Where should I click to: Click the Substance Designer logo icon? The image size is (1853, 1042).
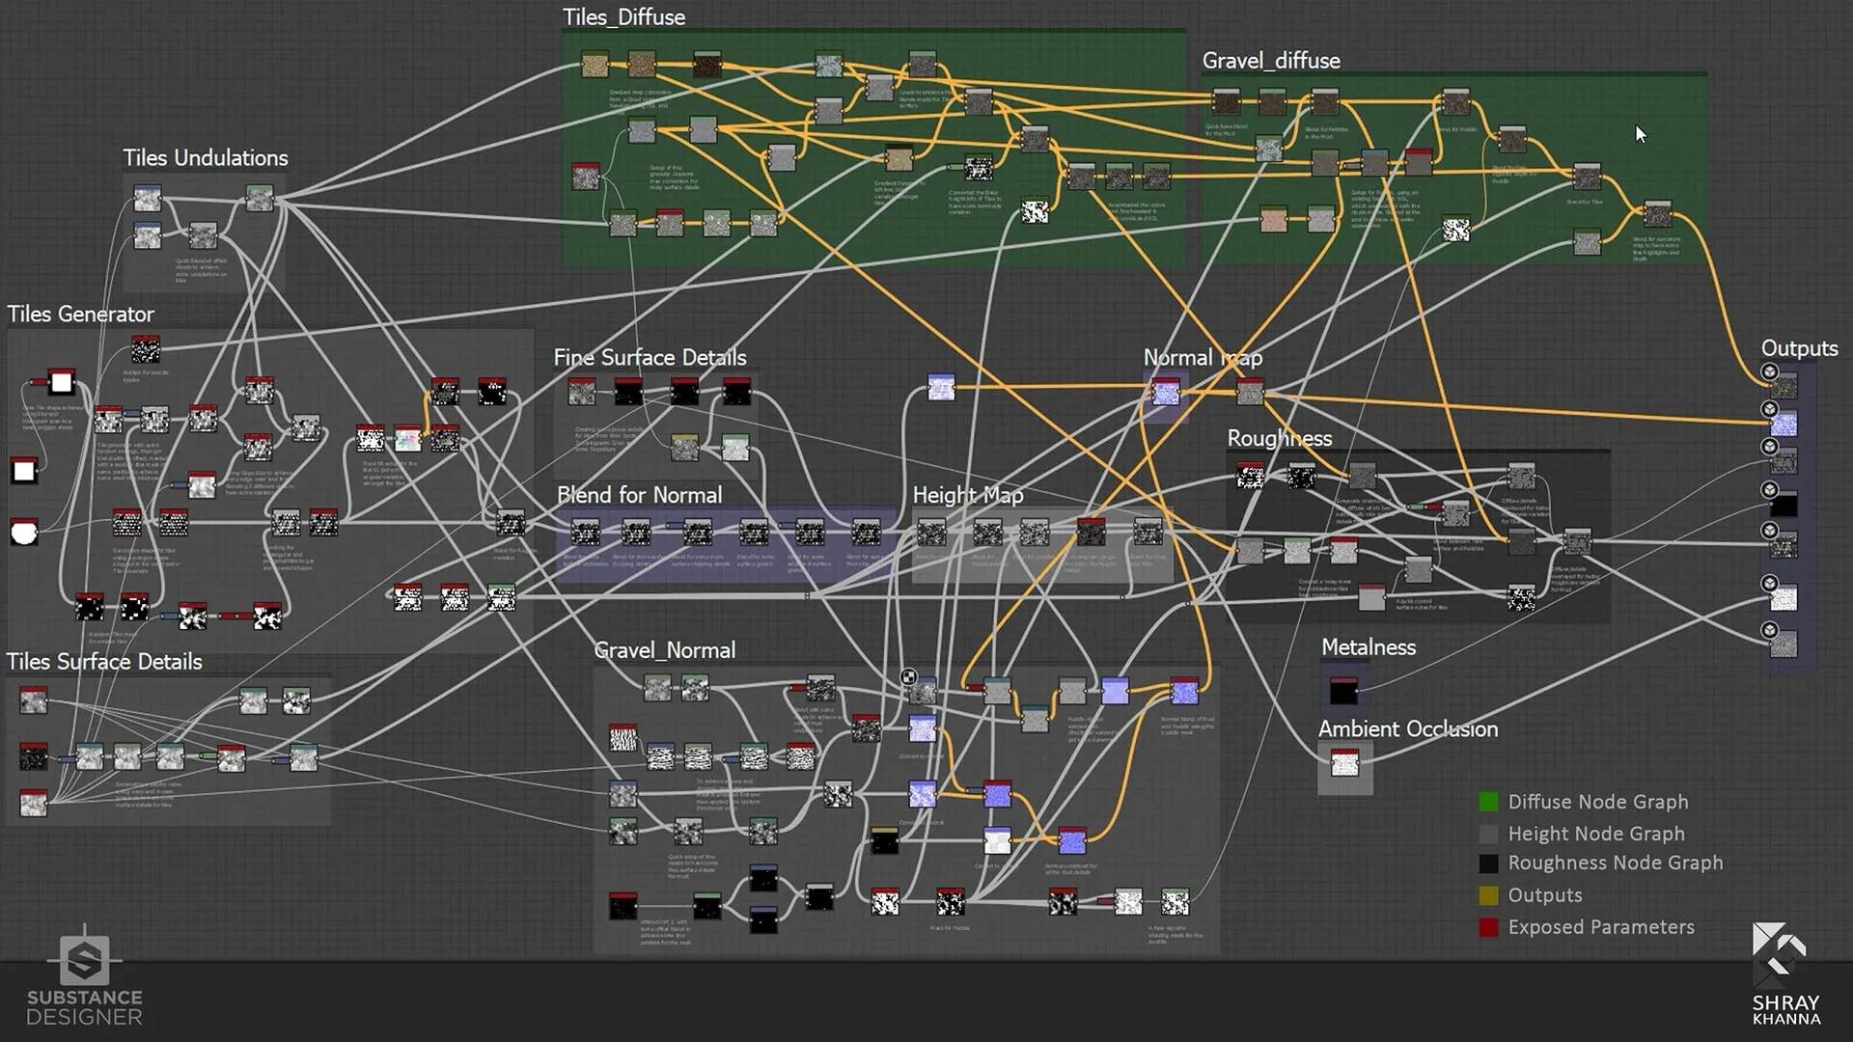coord(84,960)
